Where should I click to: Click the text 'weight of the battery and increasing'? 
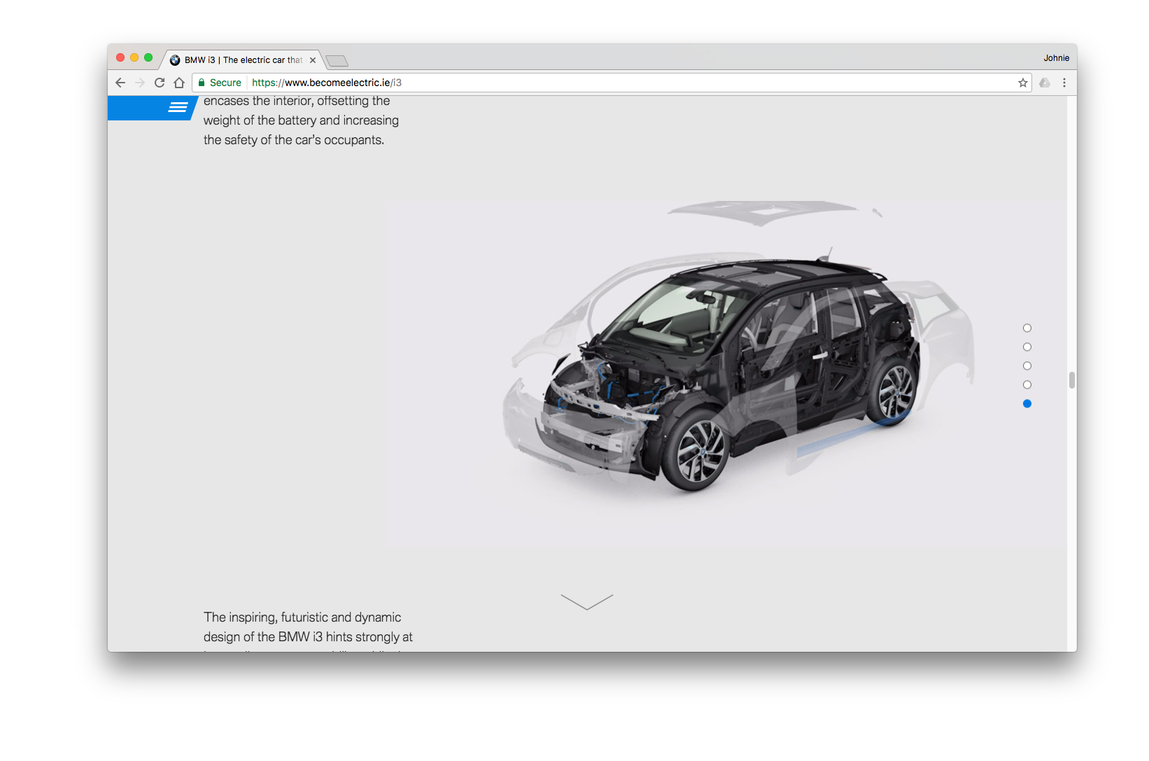click(x=301, y=120)
